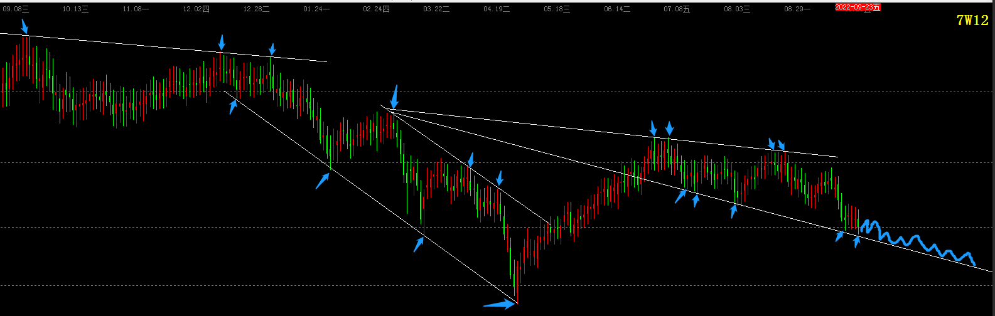This screenshot has width=995, height=316.
Task: Click the upward arrow below the 08.03 low
Action: pyautogui.click(x=733, y=211)
